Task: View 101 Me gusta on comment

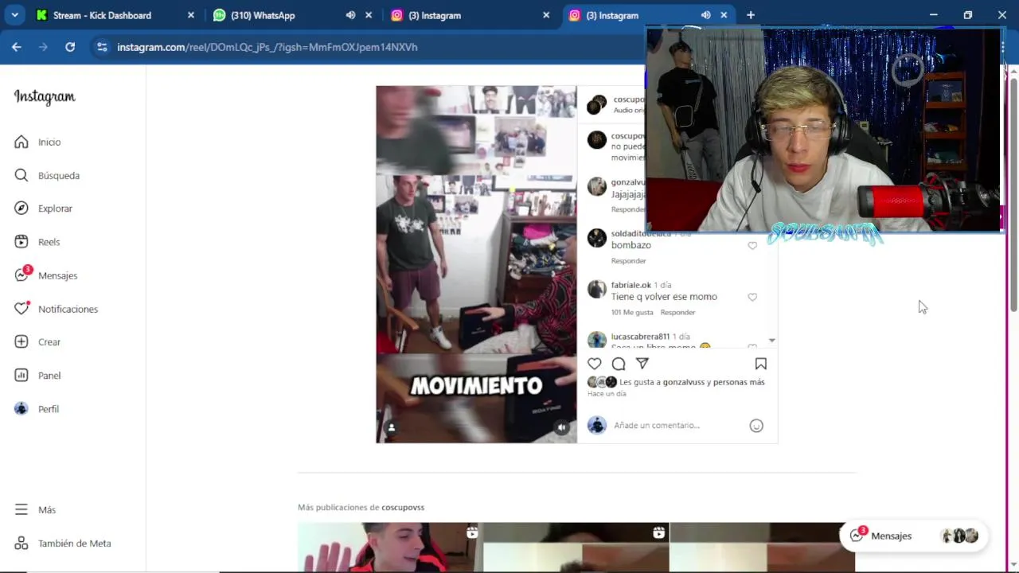Action: click(x=632, y=312)
